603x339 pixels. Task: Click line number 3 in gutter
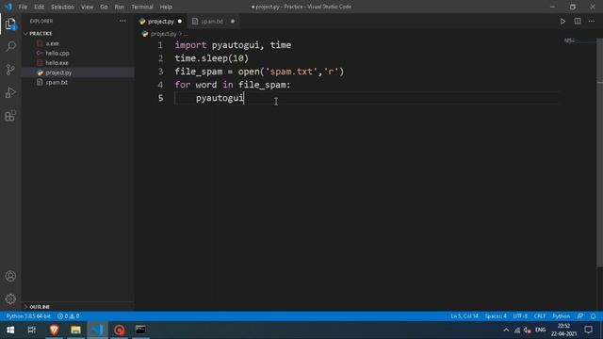tap(160, 72)
